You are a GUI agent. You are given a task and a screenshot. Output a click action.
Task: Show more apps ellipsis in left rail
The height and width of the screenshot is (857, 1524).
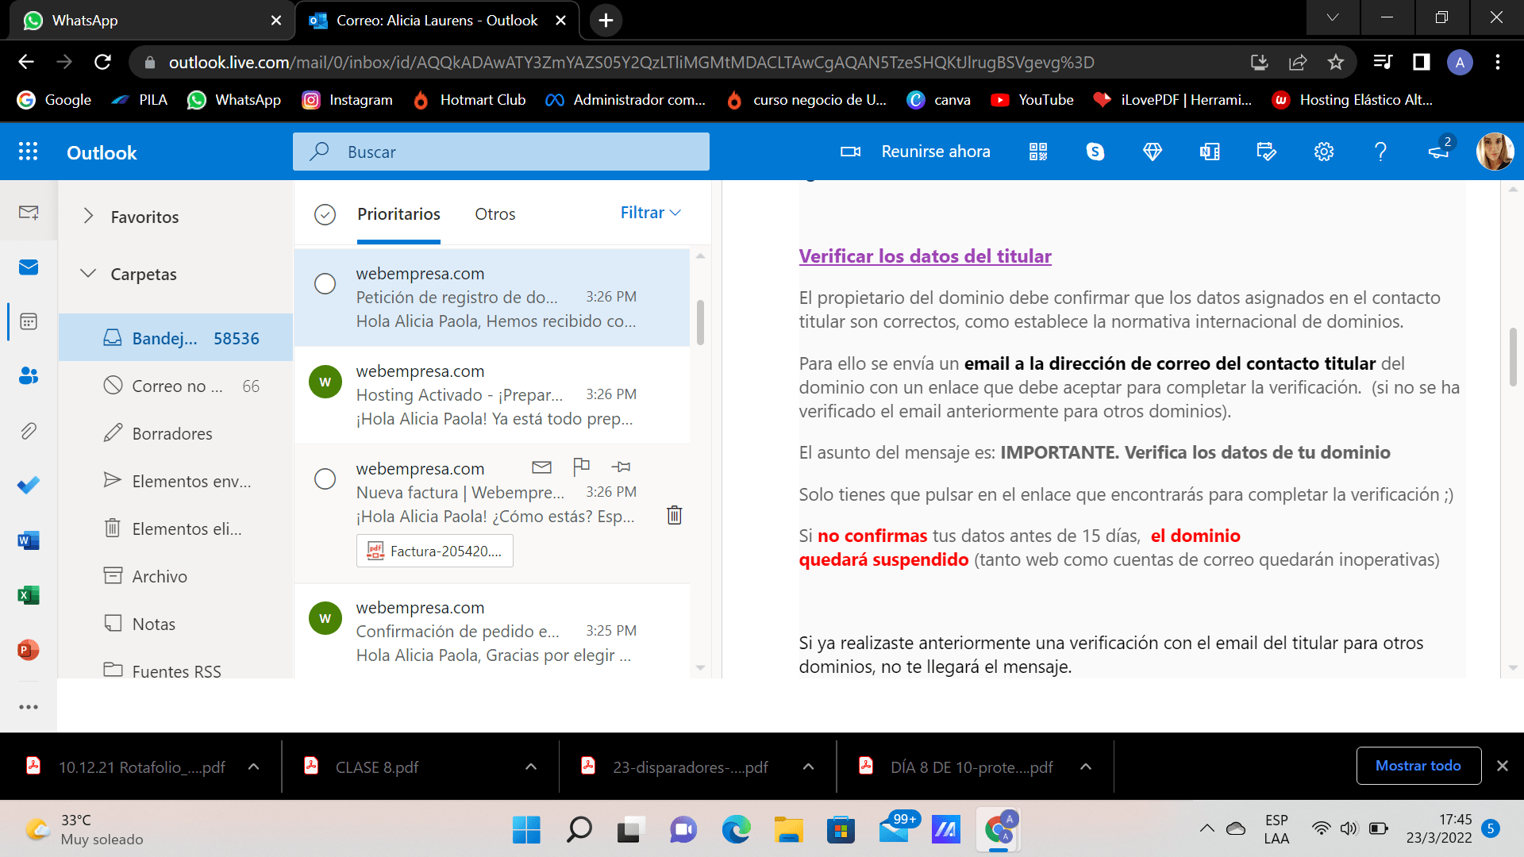pos(29,706)
